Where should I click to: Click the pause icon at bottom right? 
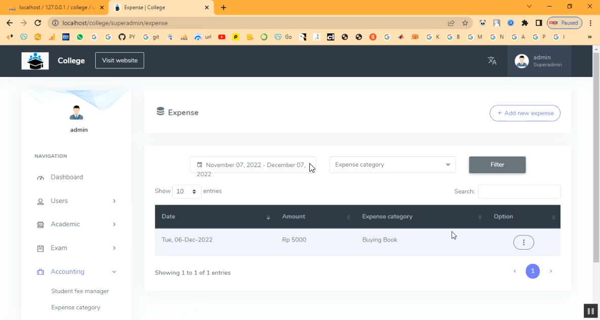tap(590, 311)
